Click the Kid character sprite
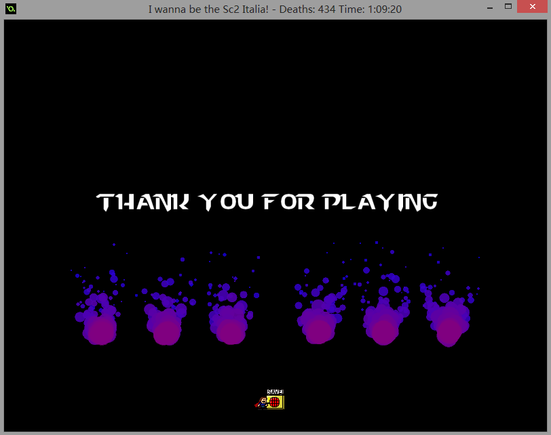This screenshot has width=551, height=435. point(261,402)
